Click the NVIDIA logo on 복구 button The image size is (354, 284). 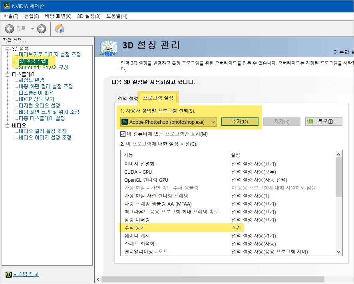click(x=310, y=122)
